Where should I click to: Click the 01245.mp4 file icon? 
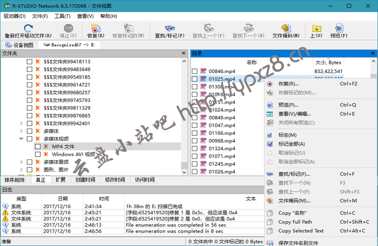[x=203, y=164]
